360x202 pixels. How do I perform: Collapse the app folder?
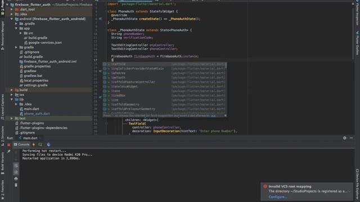click(x=16, y=29)
